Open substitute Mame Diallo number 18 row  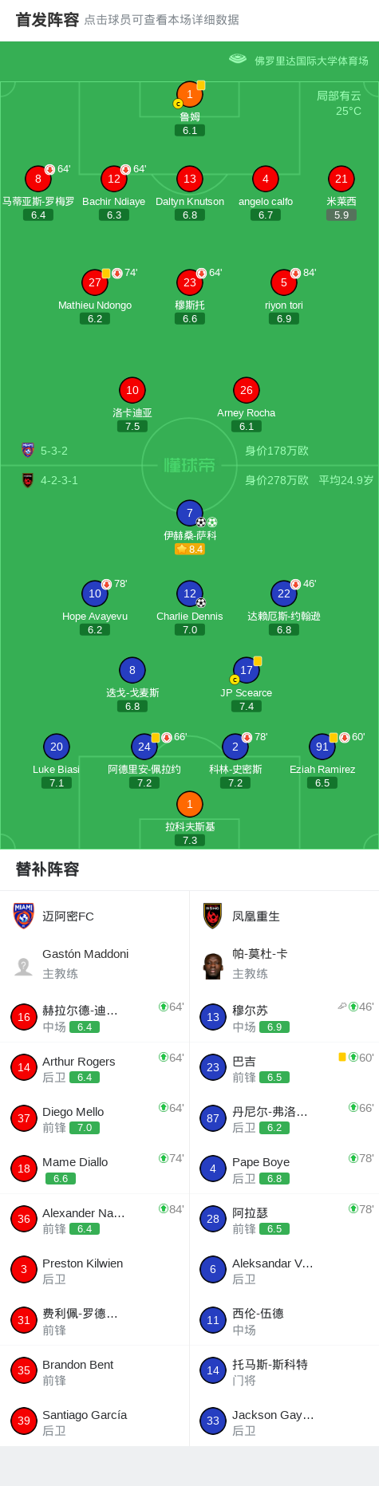pos(94,1169)
